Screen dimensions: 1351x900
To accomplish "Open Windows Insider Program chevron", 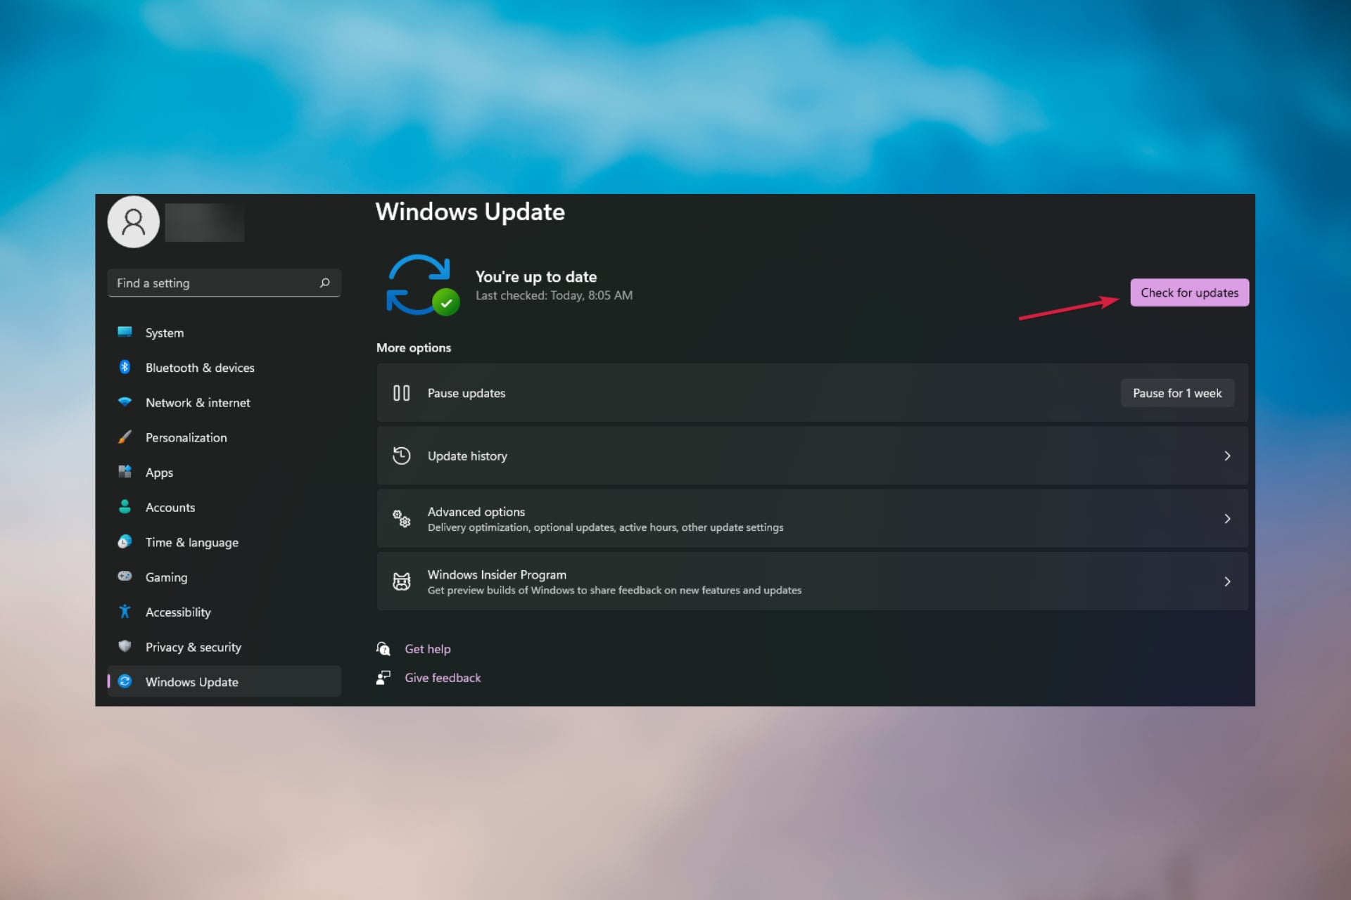I will click(x=1227, y=581).
